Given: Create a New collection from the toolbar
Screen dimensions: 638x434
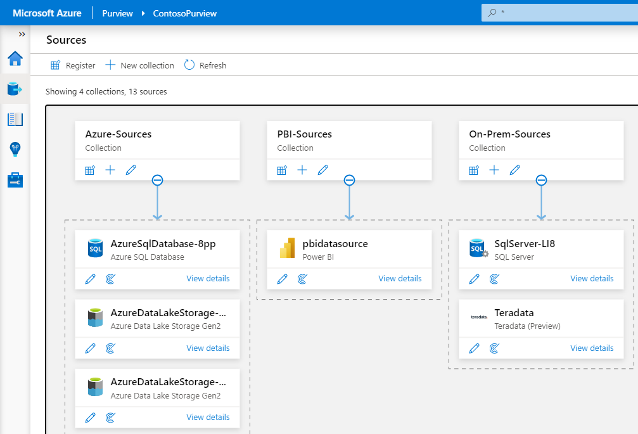Looking at the screenshot, I should (x=139, y=65).
